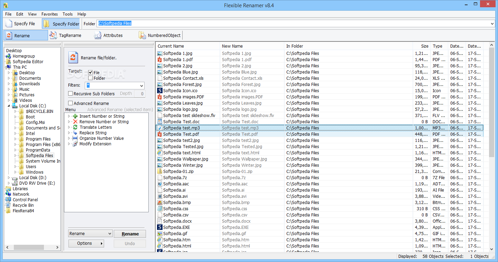The image size is (498, 262).
Task: Click the Replace String blue arrow icon
Action: click(75, 133)
